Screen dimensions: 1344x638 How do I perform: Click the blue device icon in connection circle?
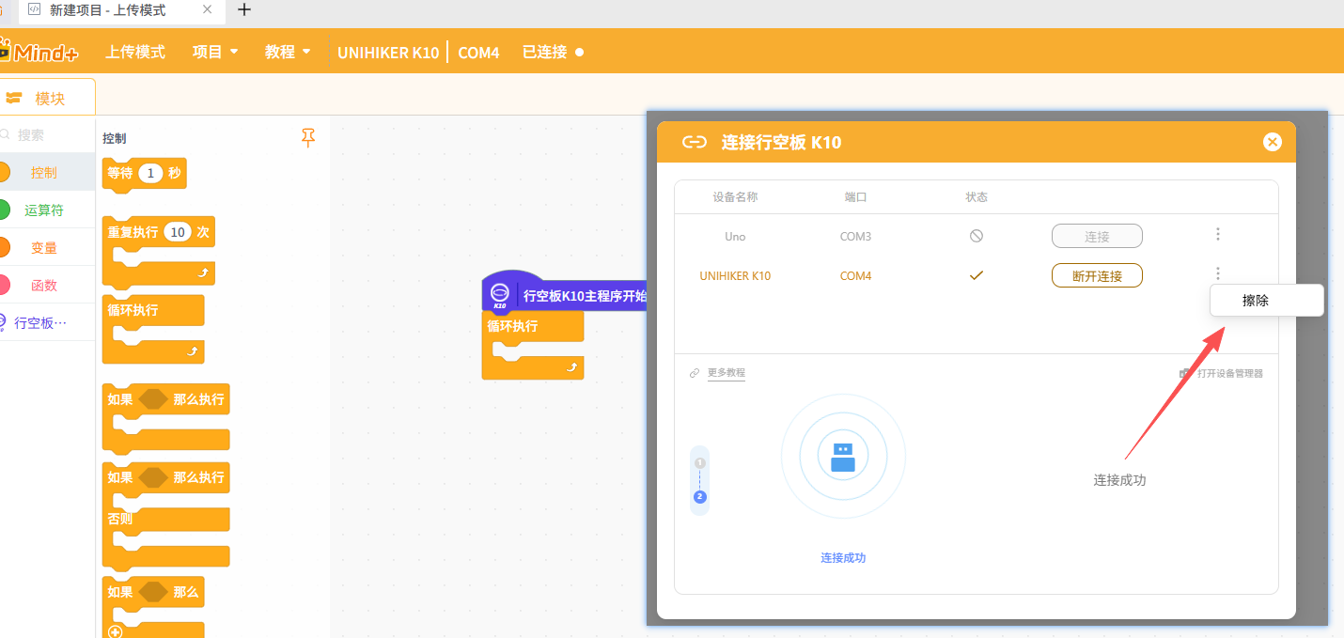pyautogui.click(x=843, y=457)
